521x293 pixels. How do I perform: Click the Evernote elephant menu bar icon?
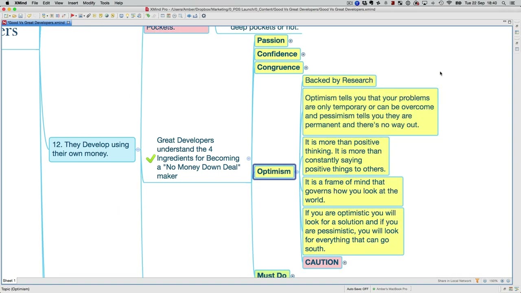(x=371, y=3)
